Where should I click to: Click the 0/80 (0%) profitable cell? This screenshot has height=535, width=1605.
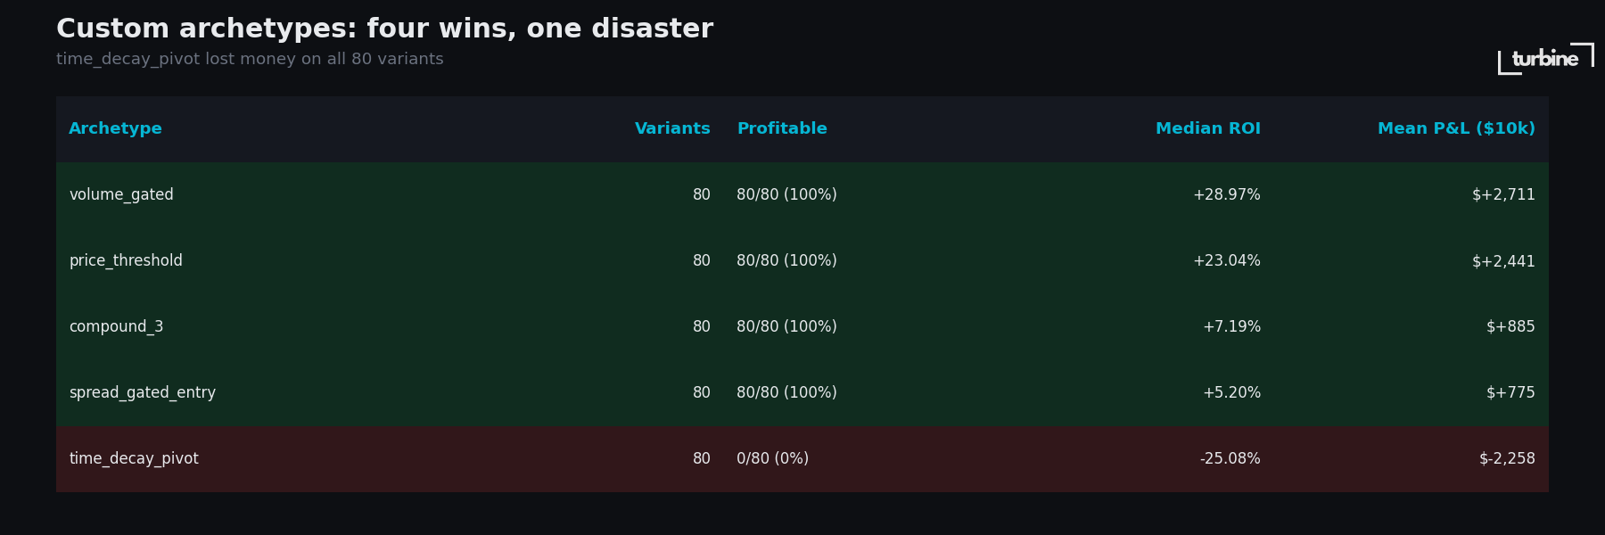click(772, 458)
